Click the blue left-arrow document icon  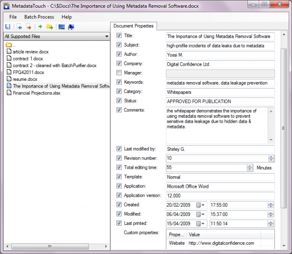pos(19,27)
